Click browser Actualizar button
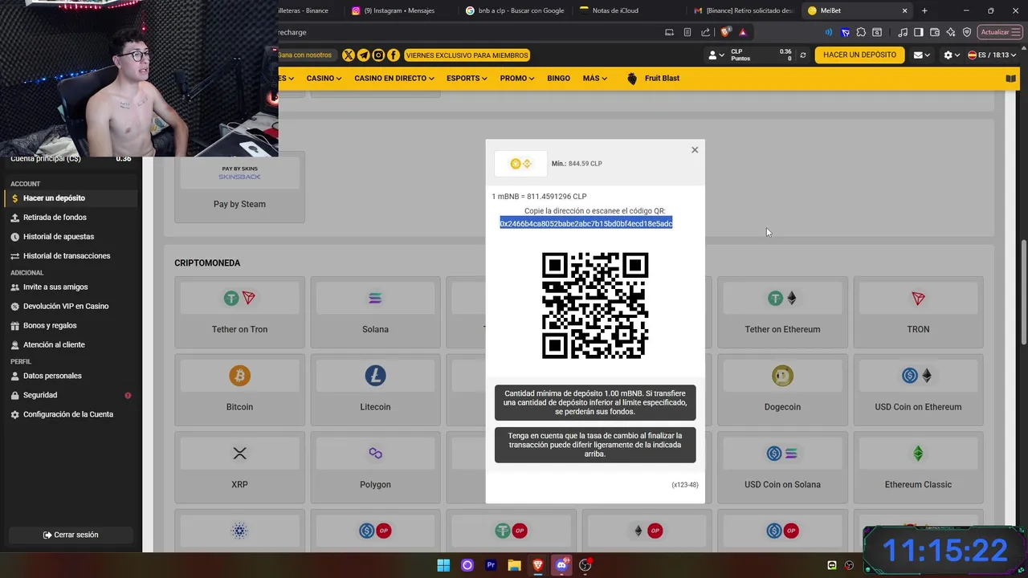 click(999, 32)
